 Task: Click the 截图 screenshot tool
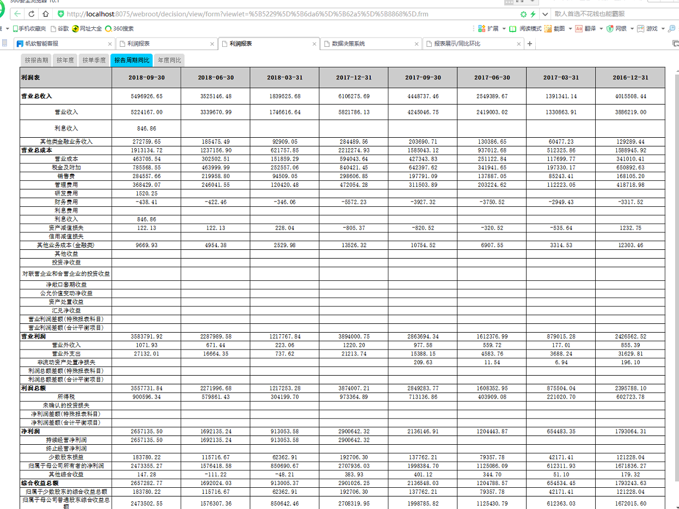point(554,28)
